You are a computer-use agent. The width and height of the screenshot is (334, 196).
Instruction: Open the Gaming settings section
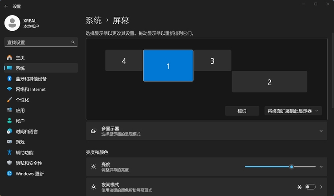tap(20, 142)
